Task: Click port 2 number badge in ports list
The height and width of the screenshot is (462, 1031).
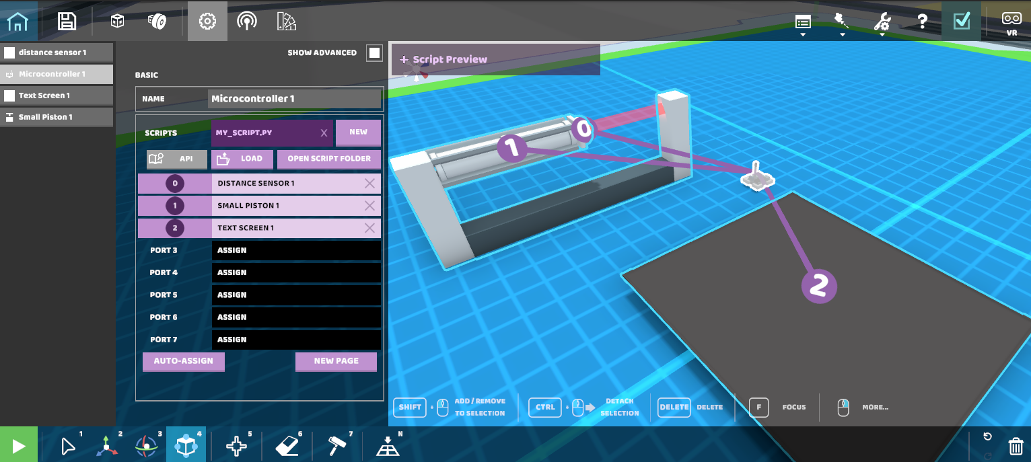Action: click(x=175, y=228)
